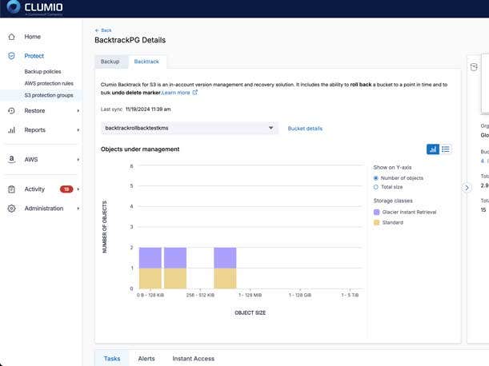Click Glacier Instant Retrieval purple legend swatch
This screenshot has height=366, width=489.
[x=377, y=212]
